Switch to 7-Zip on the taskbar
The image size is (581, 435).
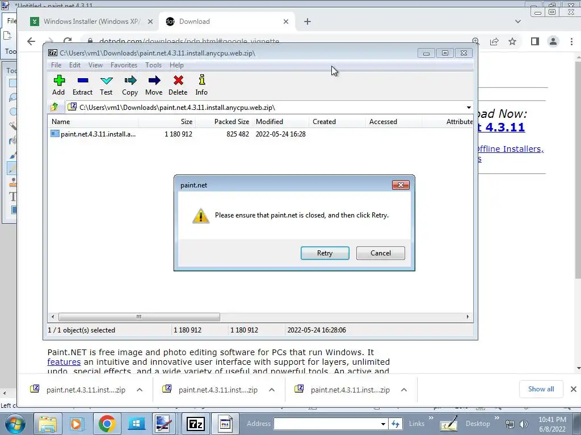(x=195, y=424)
